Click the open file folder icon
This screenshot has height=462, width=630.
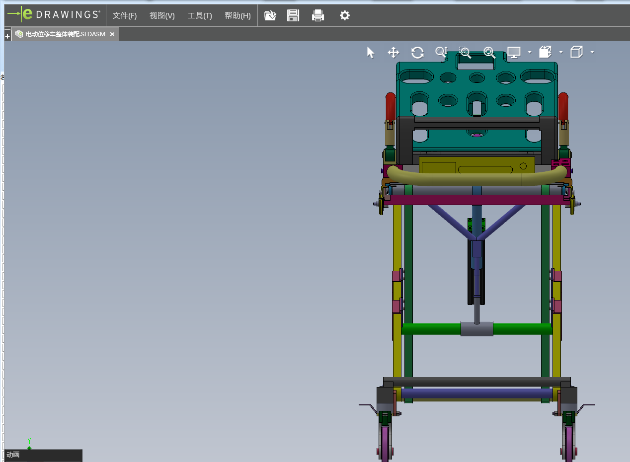pos(270,15)
